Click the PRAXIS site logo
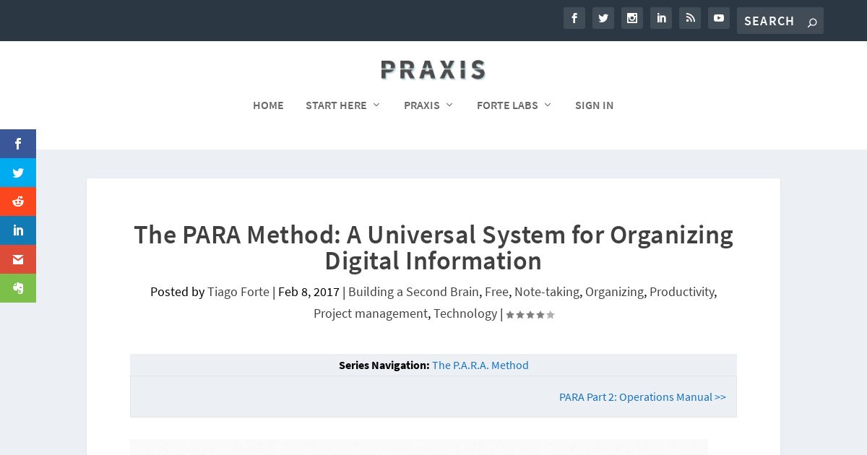The width and height of the screenshot is (867, 455). tap(433, 70)
